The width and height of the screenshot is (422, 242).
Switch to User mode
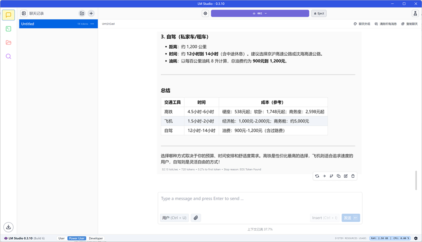pos(61,238)
